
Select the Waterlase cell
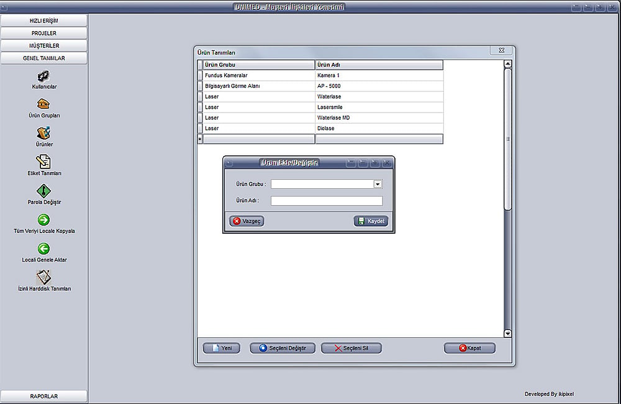pos(379,97)
